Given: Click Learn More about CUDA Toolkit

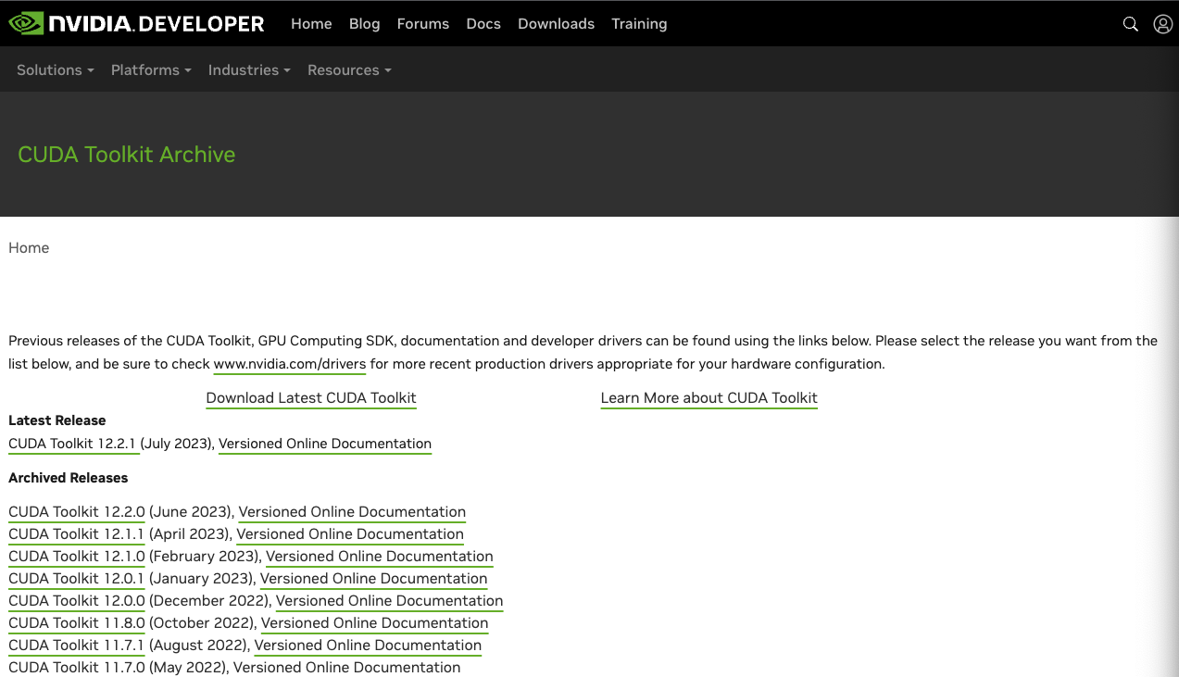Looking at the screenshot, I should click(x=709, y=398).
